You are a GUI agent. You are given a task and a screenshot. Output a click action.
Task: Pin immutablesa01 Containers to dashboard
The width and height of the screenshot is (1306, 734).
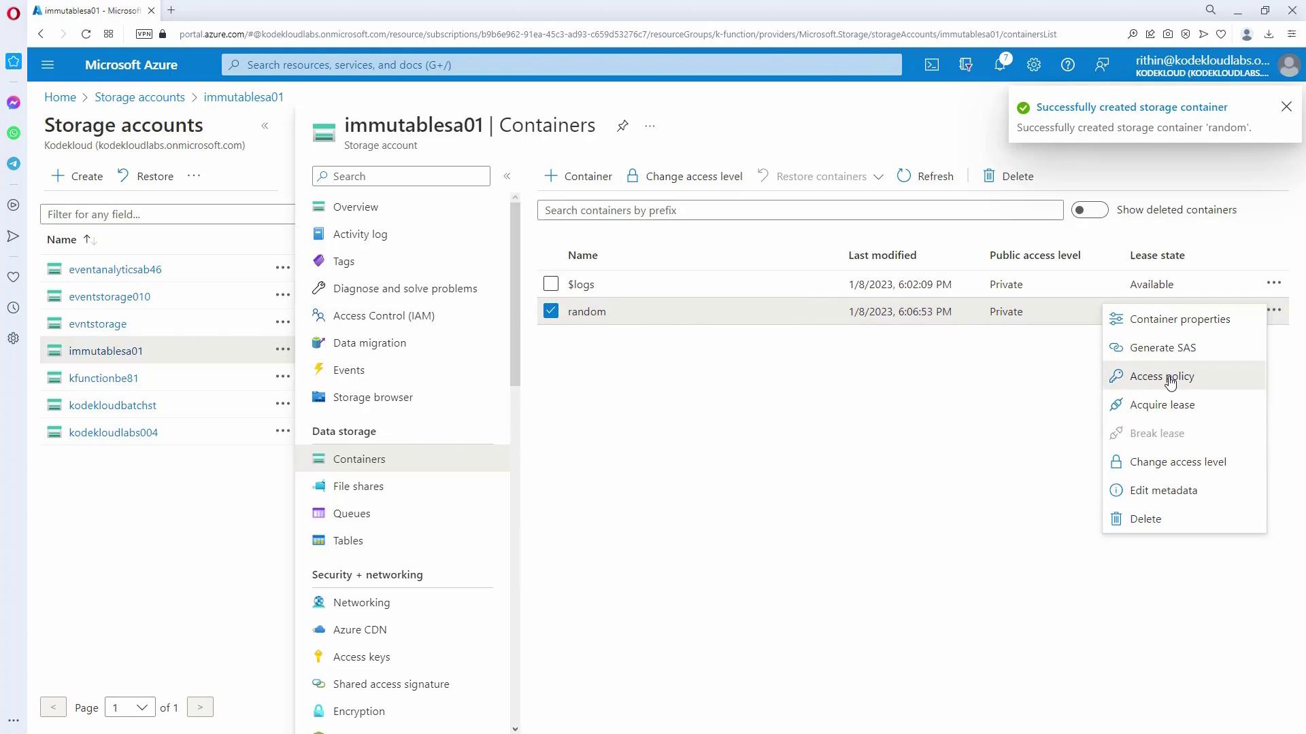point(622,126)
